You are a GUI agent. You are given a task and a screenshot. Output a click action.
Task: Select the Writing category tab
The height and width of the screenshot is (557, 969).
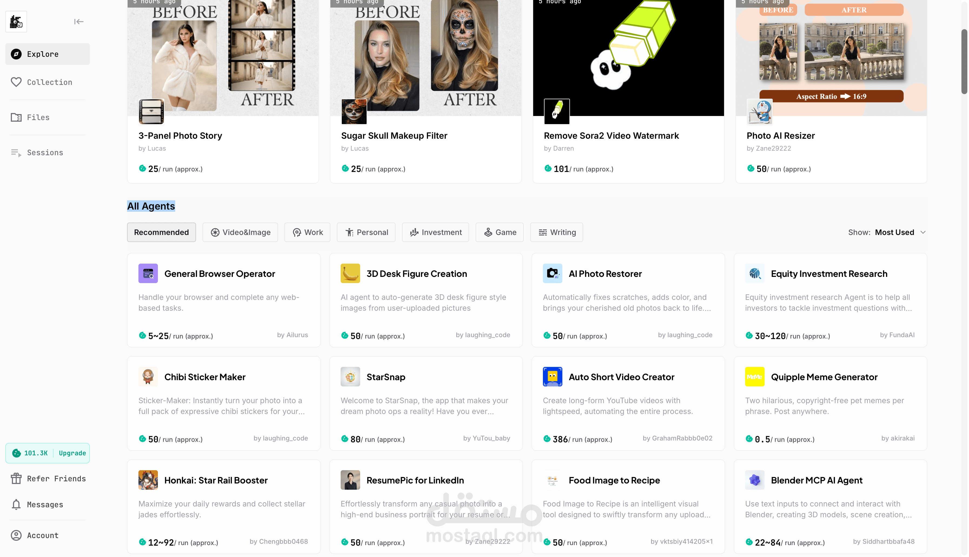tap(556, 232)
